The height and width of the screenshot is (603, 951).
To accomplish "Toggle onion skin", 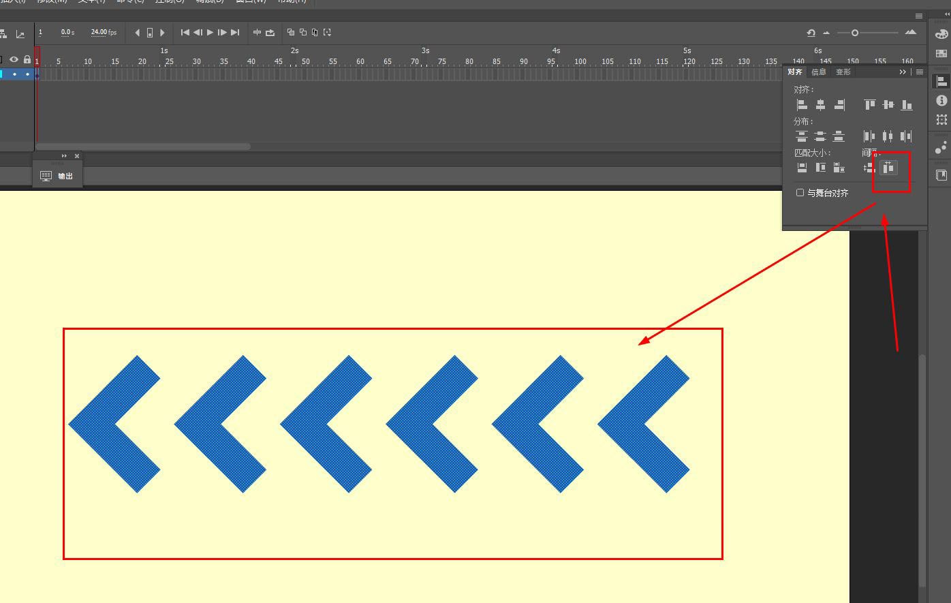I will (x=291, y=32).
